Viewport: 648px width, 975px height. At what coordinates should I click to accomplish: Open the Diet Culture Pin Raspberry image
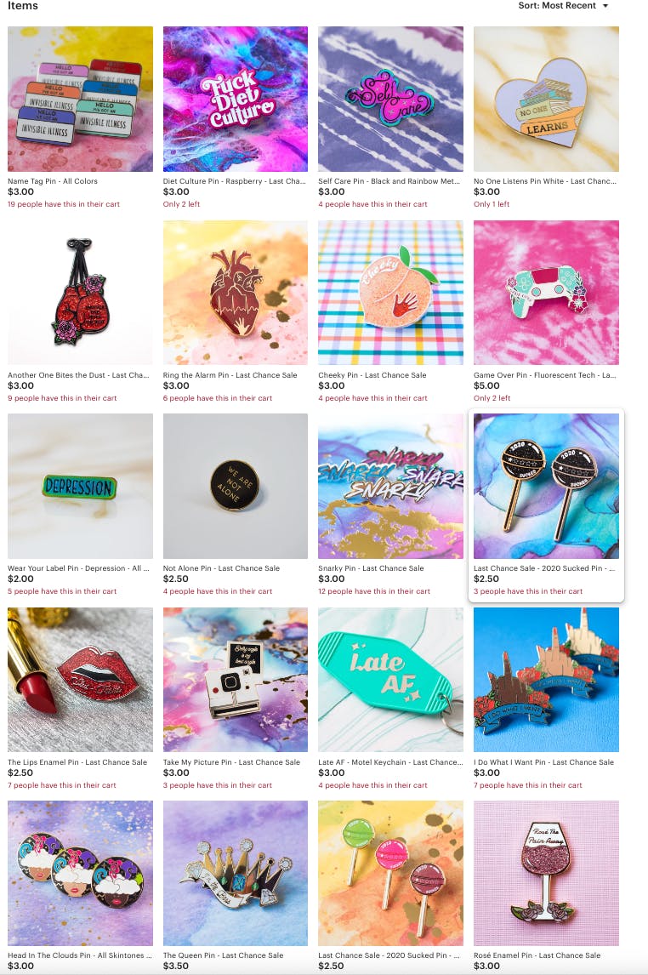click(236, 99)
